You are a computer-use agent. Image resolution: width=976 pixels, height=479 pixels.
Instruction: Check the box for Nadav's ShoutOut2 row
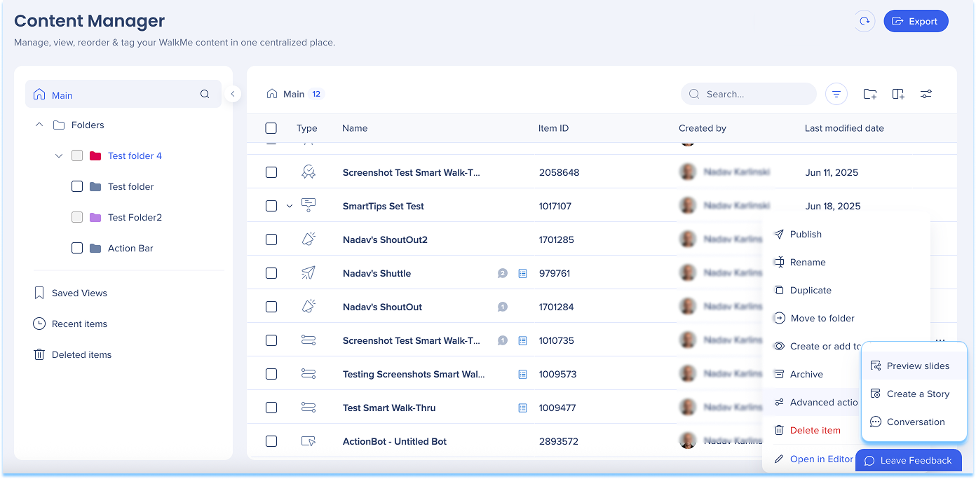[x=271, y=239]
